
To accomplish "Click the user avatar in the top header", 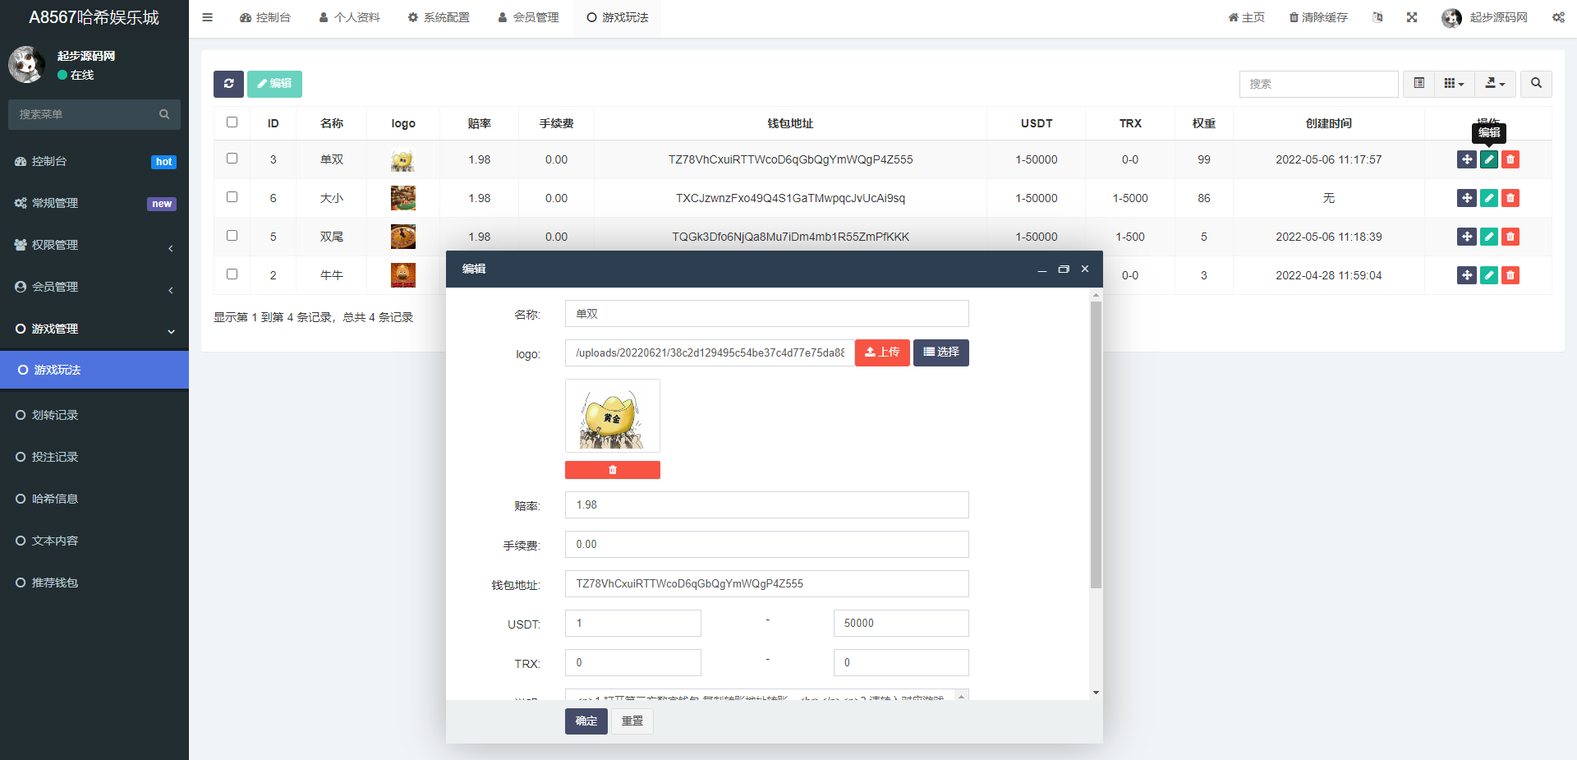I will pyautogui.click(x=1451, y=17).
